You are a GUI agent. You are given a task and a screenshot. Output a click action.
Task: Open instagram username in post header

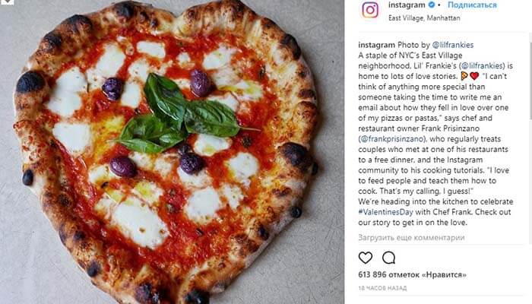pos(407,5)
